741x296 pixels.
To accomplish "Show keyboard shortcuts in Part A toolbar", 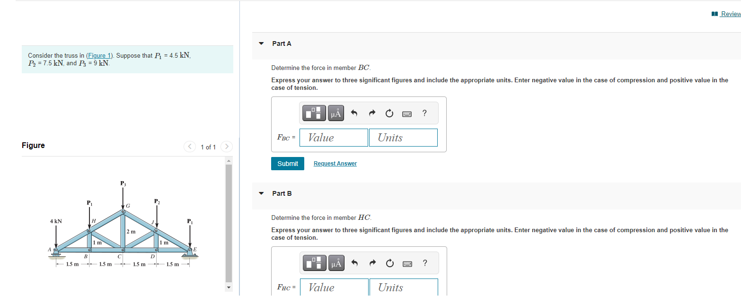I will coord(407,114).
